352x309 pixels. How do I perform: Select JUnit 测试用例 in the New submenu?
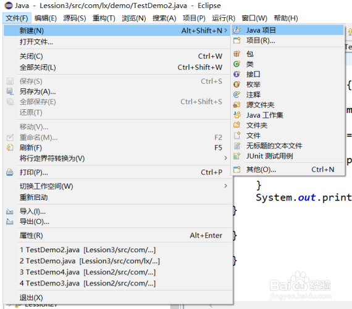click(x=288, y=156)
